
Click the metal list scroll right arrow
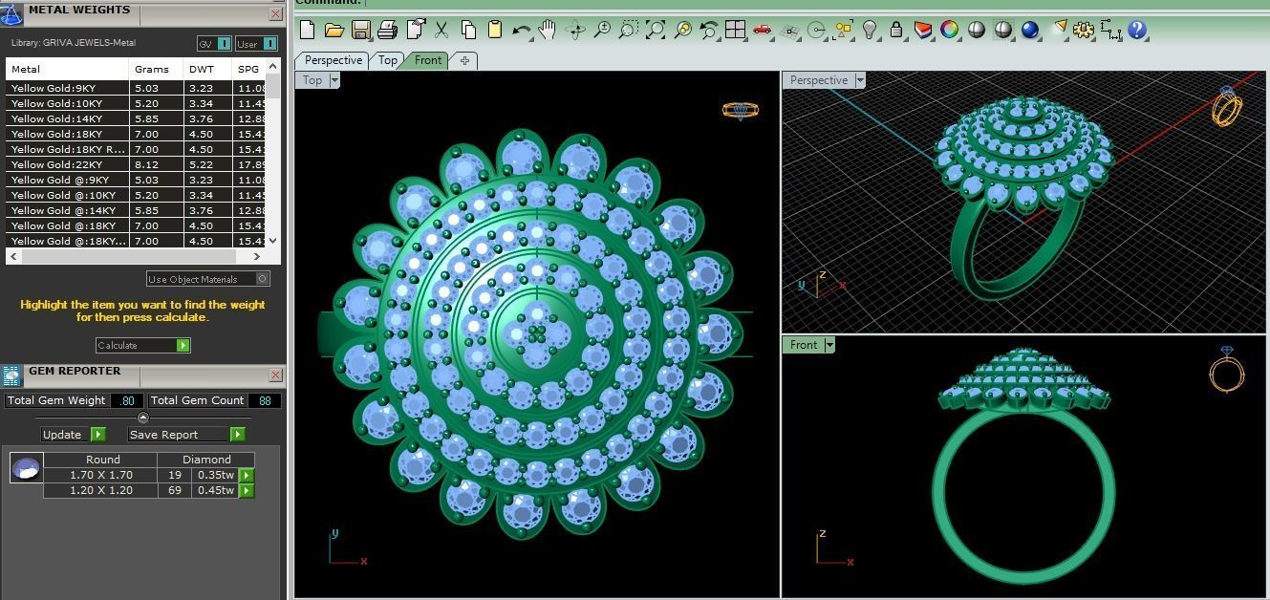[256, 256]
